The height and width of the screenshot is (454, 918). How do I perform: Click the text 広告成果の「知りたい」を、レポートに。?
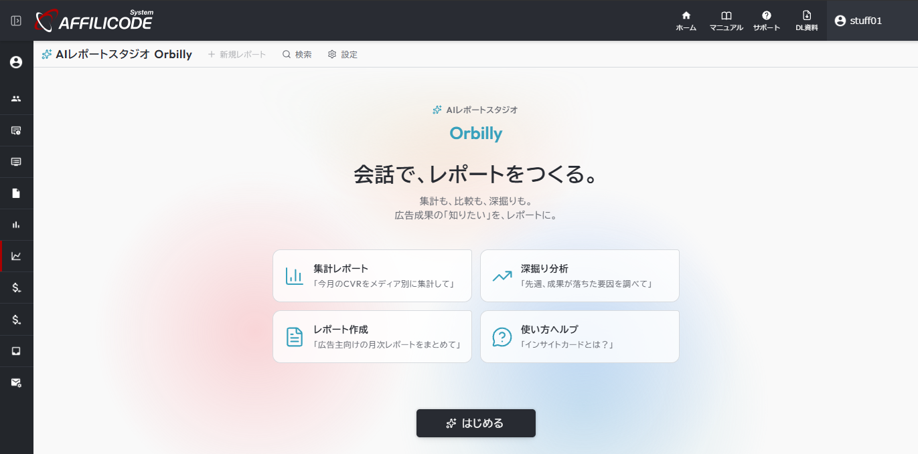[x=476, y=216]
